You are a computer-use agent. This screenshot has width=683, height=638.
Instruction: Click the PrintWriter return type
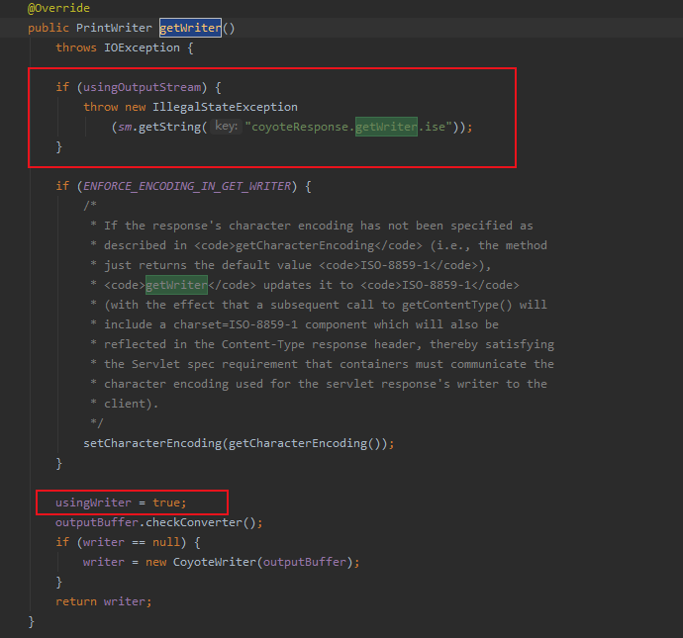[114, 28]
